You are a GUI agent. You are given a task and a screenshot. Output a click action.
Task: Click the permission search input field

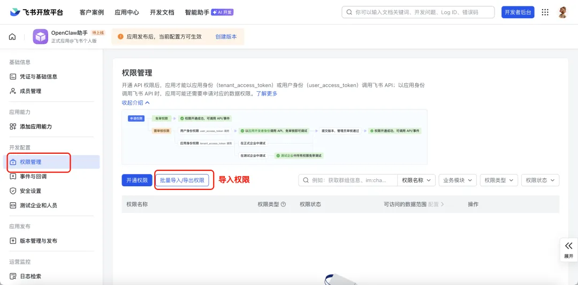348,180
